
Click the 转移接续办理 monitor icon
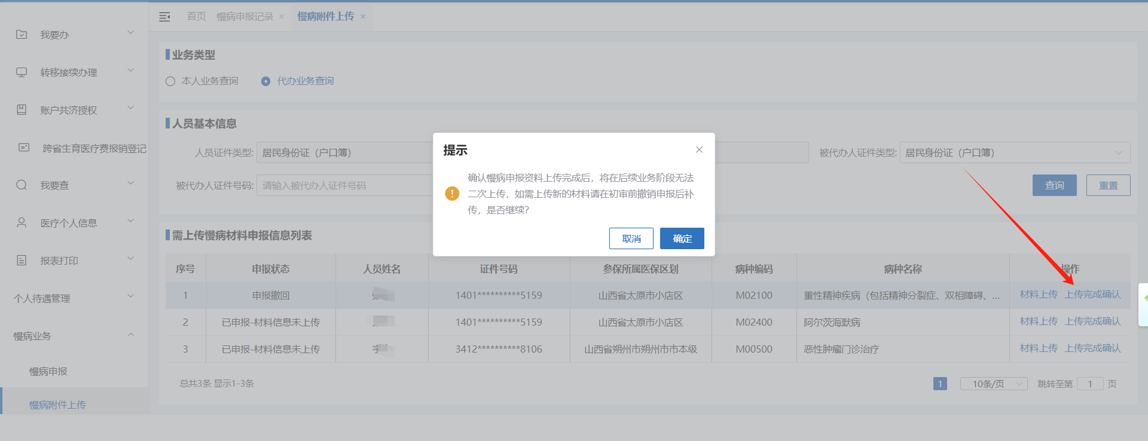22,72
